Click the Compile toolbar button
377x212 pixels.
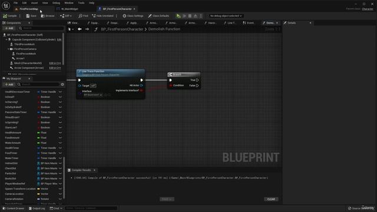[x=10, y=16]
